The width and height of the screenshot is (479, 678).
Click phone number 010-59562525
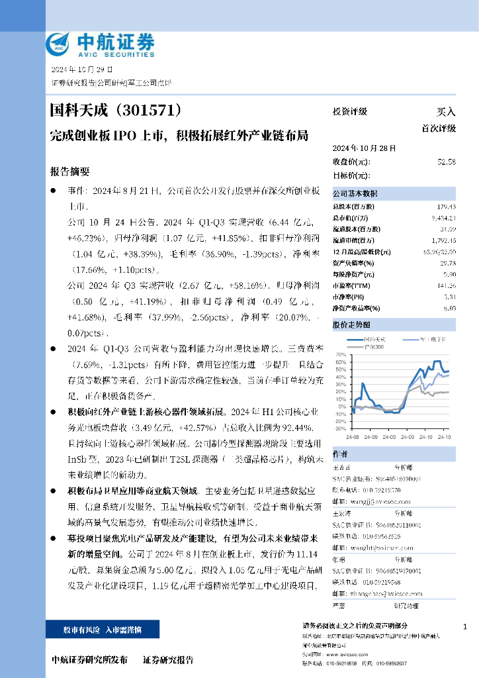coord(381,536)
